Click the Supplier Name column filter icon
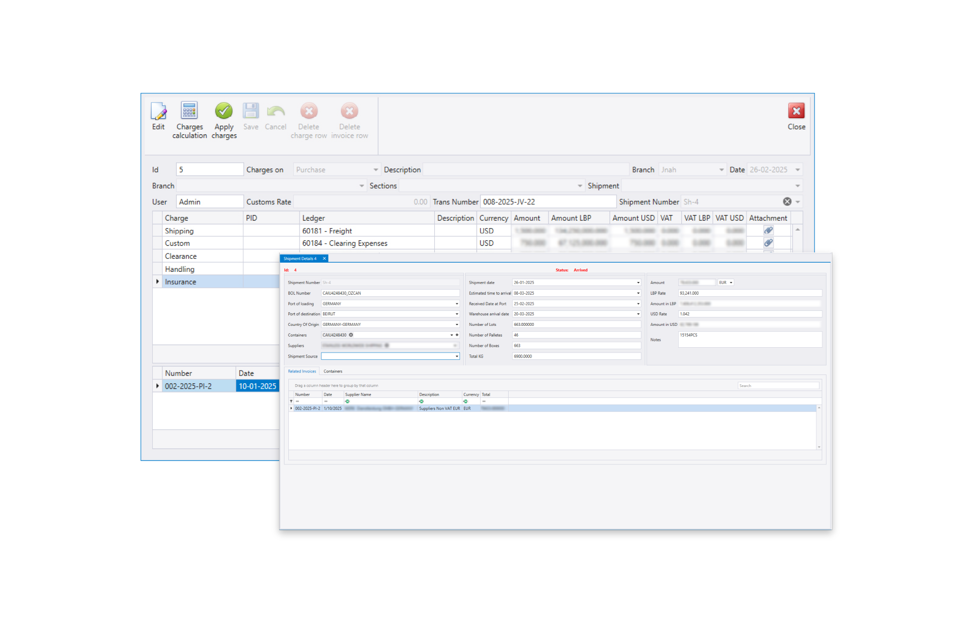 347,402
